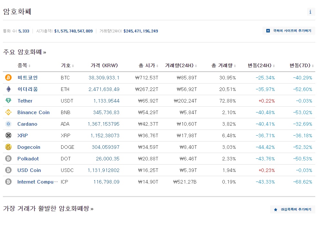Click star icon in 관심목록에 추가하기 button
The height and width of the screenshot is (225, 322).
276,210
